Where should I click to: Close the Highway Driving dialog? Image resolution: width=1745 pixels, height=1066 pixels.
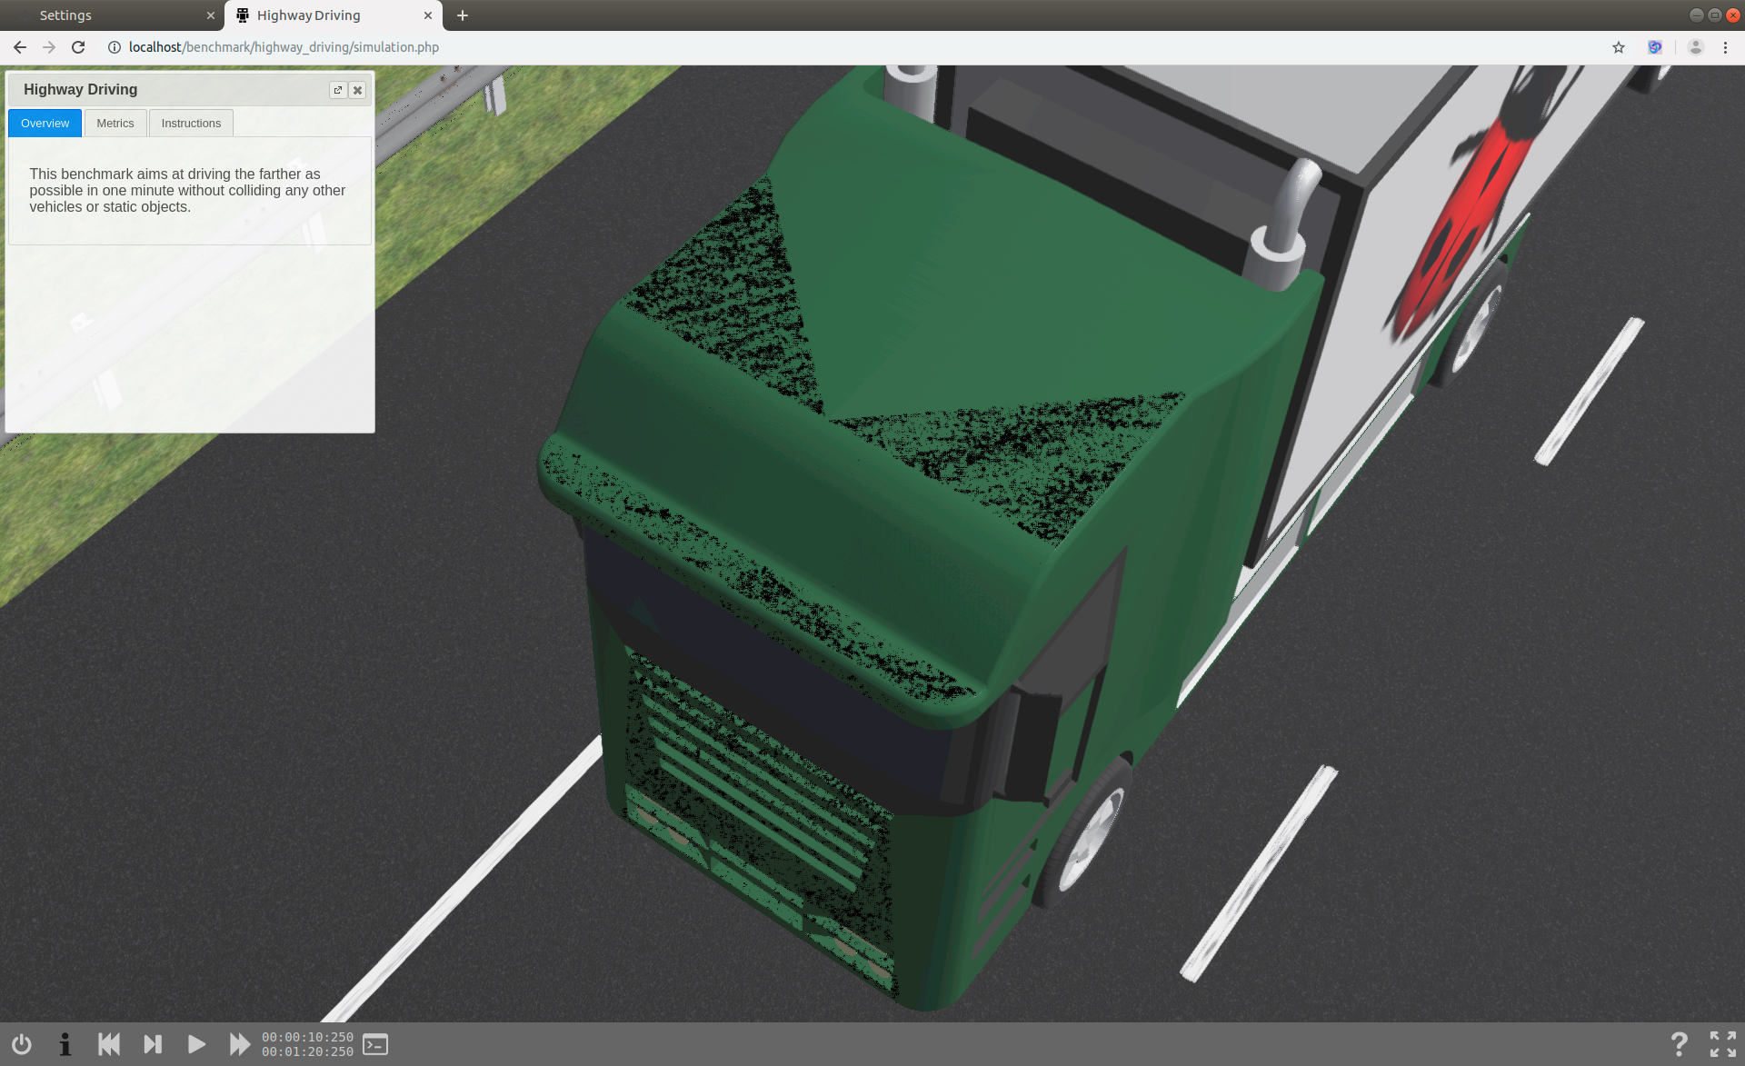point(357,90)
